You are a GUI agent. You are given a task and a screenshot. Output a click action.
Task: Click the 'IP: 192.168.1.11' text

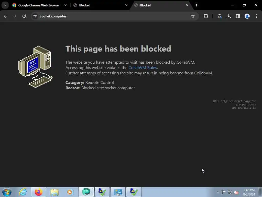pos(244,108)
